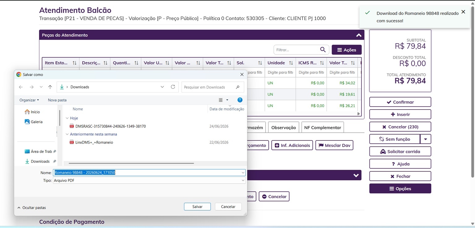Request a ride with Solicitar corrida
Viewport: 475px width, 228px height.
click(400, 152)
